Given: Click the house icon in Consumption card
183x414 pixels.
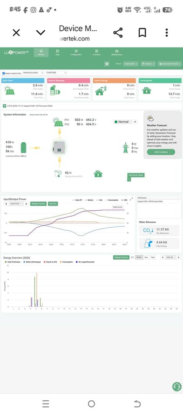Looking at the screenshot, I should coord(147,90).
